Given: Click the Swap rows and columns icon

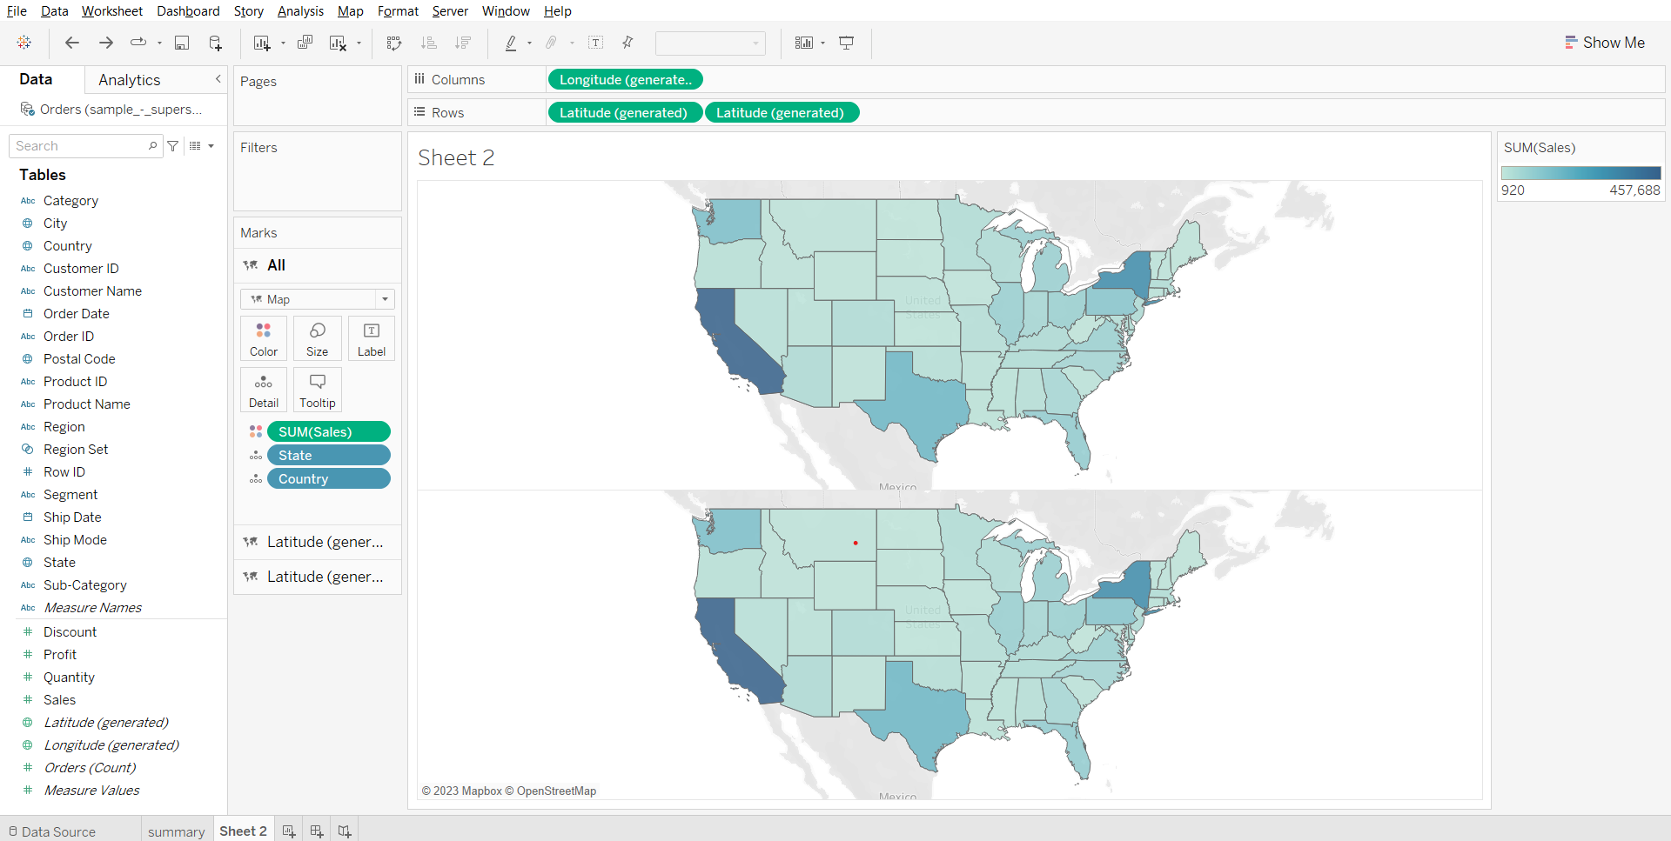Looking at the screenshot, I should click(x=394, y=43).
